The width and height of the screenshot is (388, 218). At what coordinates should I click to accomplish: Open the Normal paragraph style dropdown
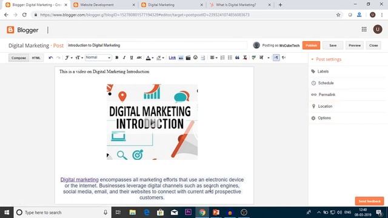click(x=98, y=58)
